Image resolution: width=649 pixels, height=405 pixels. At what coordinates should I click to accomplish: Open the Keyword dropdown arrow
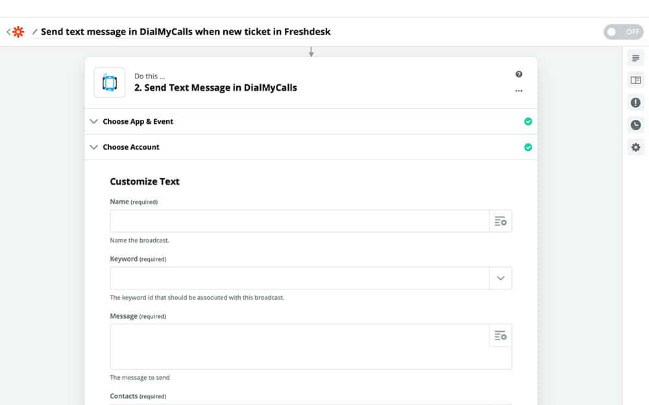(x=500, y=278)
